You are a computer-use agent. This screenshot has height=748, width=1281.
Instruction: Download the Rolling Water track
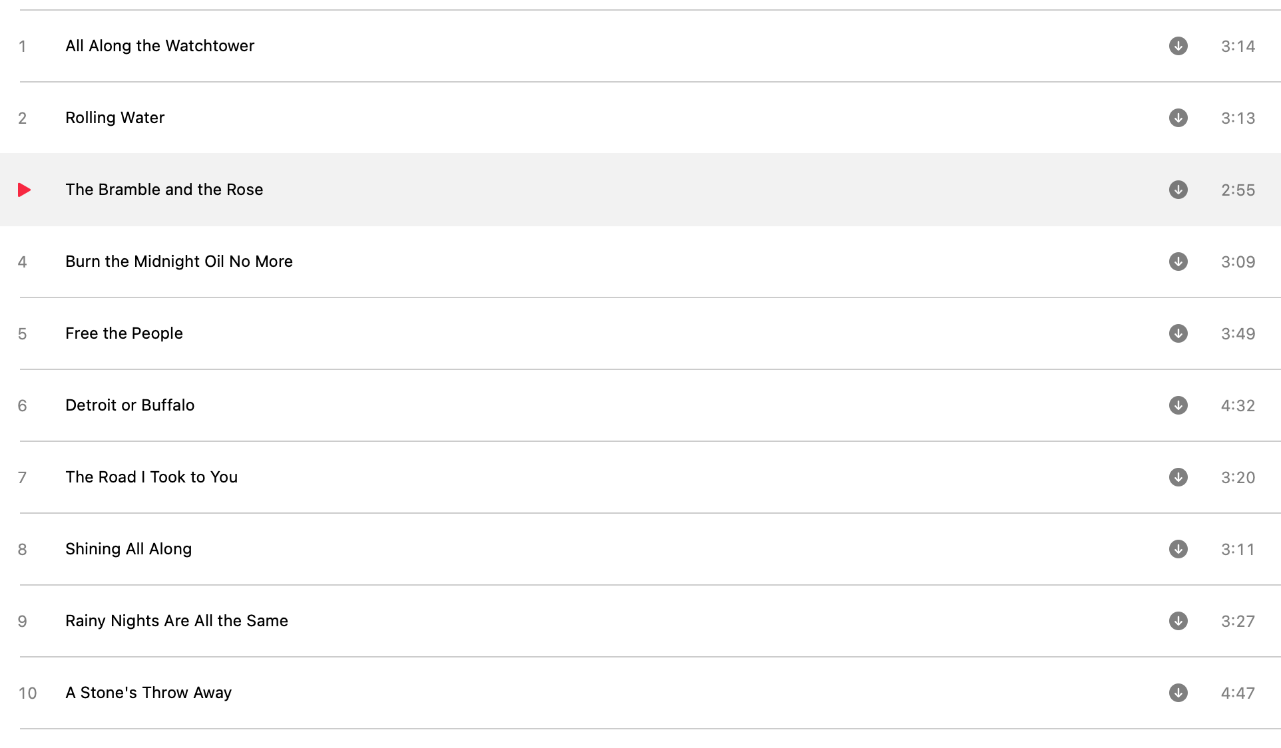tap(1178, 118)
